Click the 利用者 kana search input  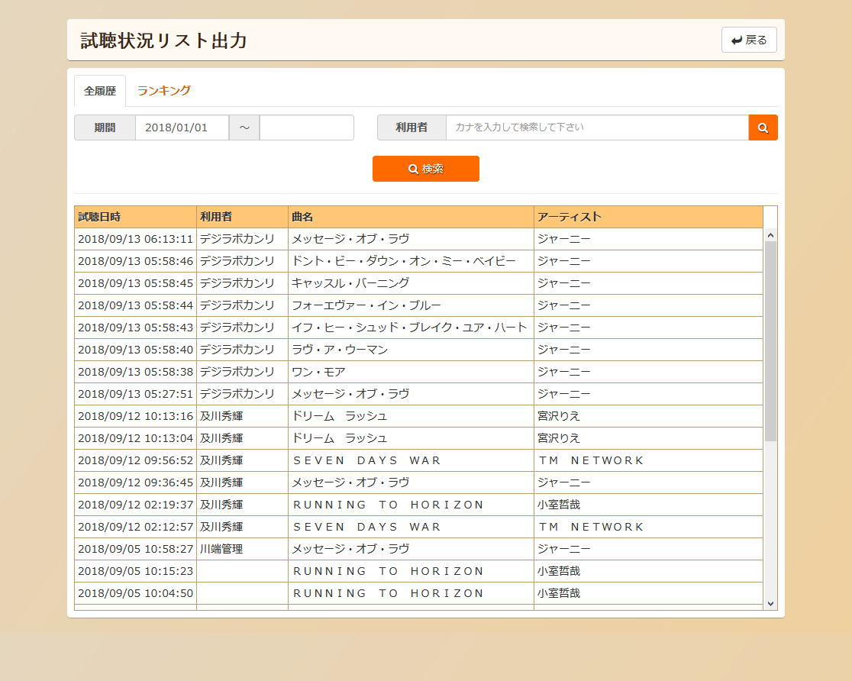coord(596,127)
